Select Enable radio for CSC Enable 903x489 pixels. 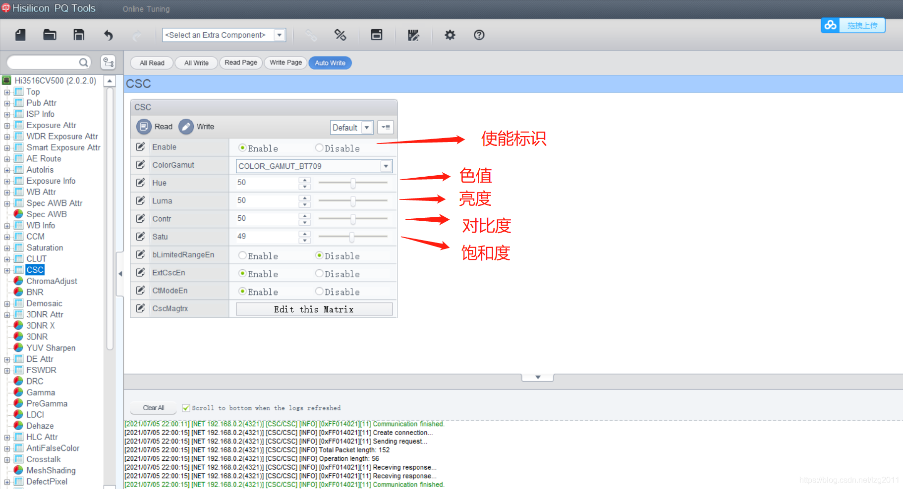pyautogui.click(x=242, y=147)
